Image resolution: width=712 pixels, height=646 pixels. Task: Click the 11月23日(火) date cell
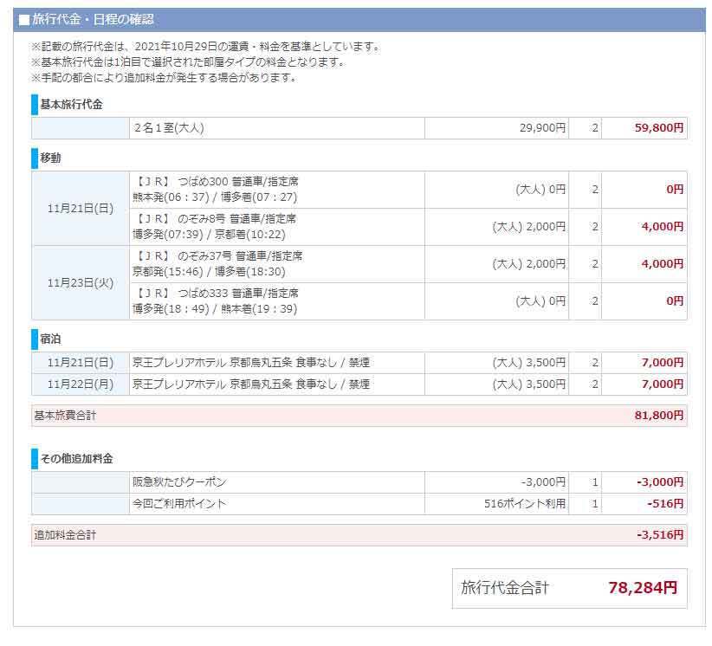point(81,283)
